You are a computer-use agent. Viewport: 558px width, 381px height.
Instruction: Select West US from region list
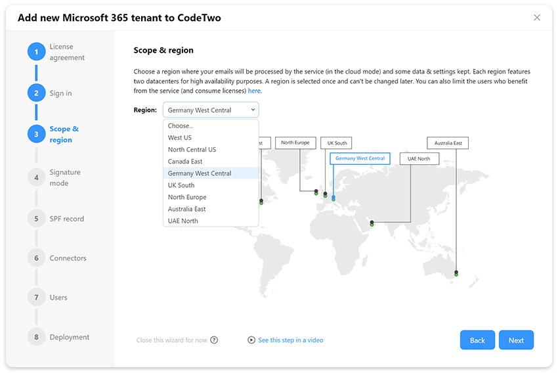[x=211, y=137]
